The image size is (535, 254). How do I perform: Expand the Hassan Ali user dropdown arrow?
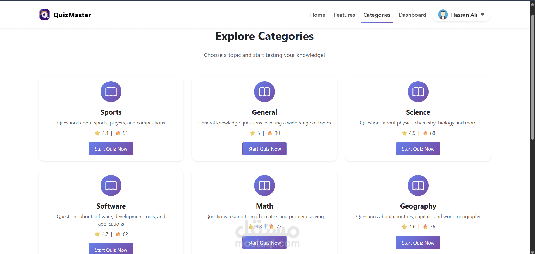pos(483,15)
